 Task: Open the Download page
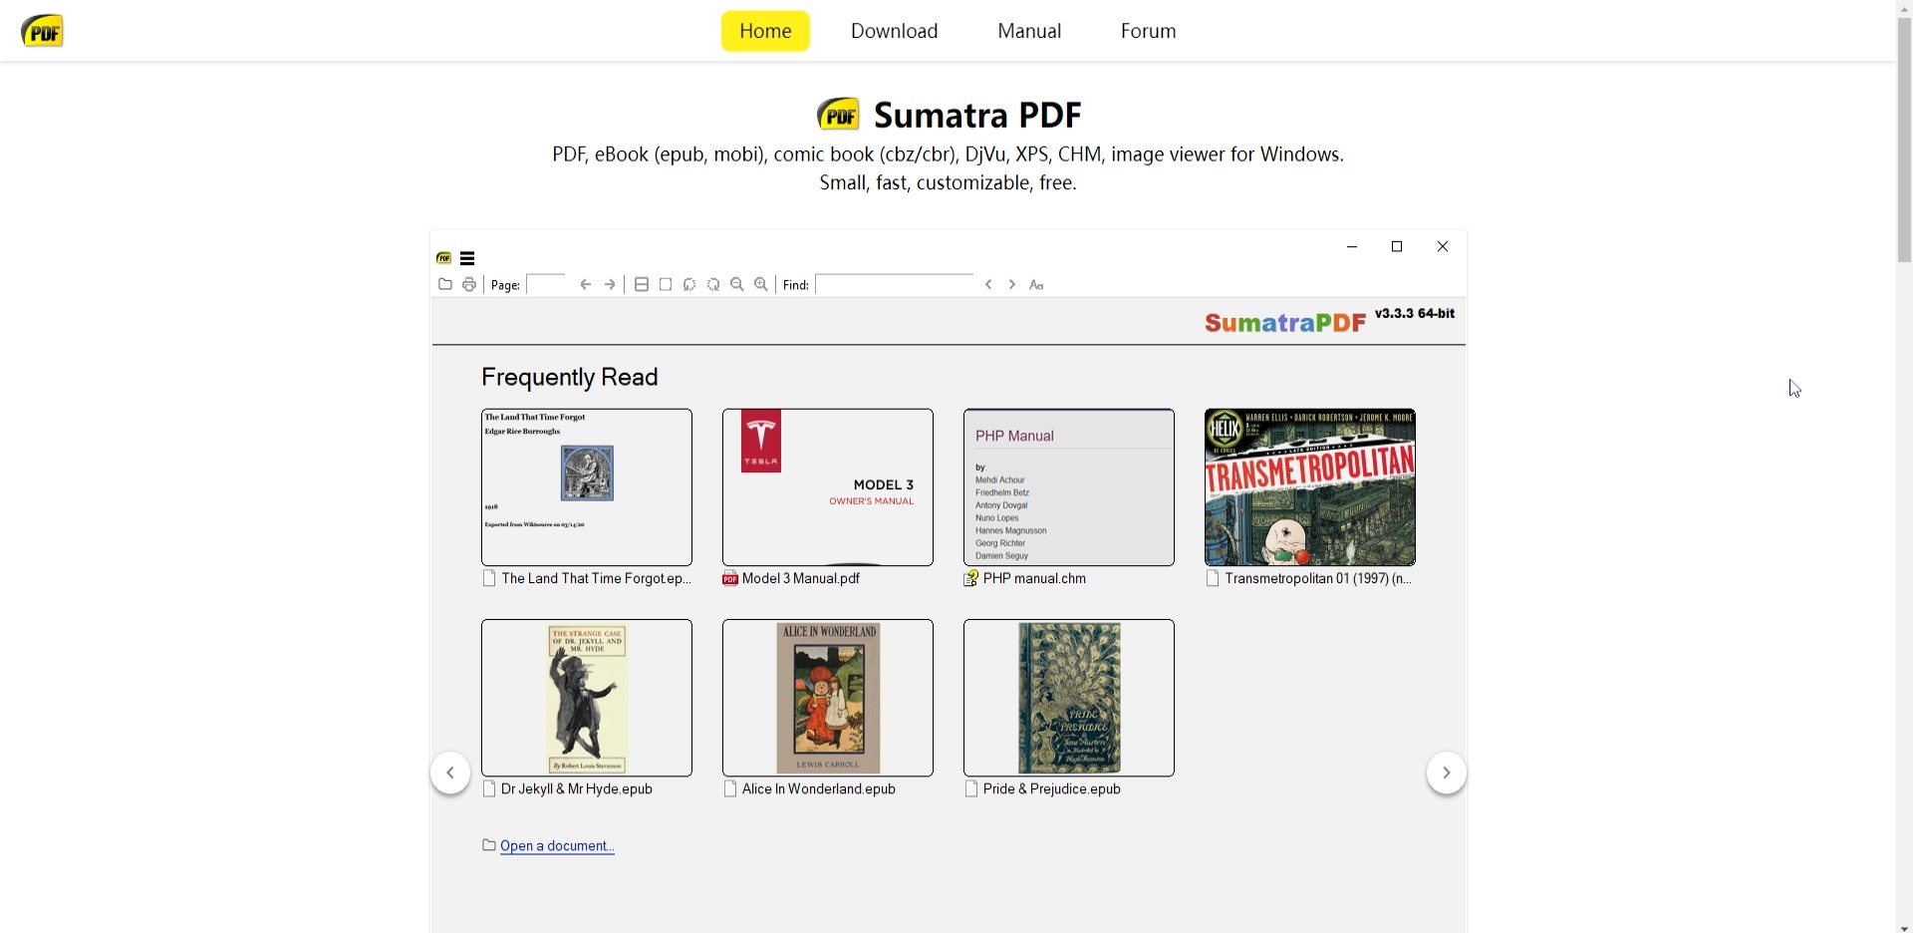click(894, 31)
